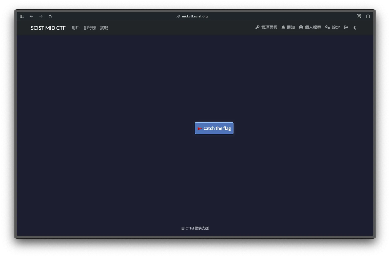This screenshot has height=257, width=390.
Task: Open 個人檔案 profile page
Action: coord(310,28)
